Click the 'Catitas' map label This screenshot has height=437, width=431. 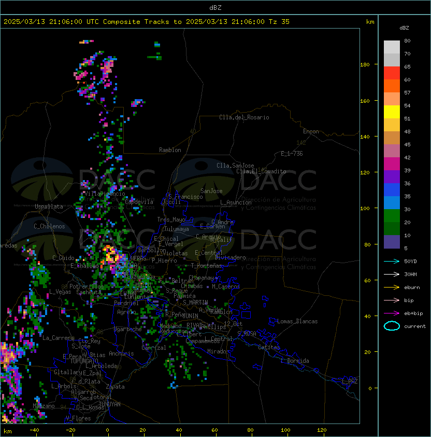click(269, 347)
